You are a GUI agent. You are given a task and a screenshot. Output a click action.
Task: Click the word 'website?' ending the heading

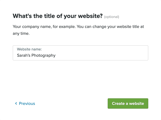click(90, 16)
